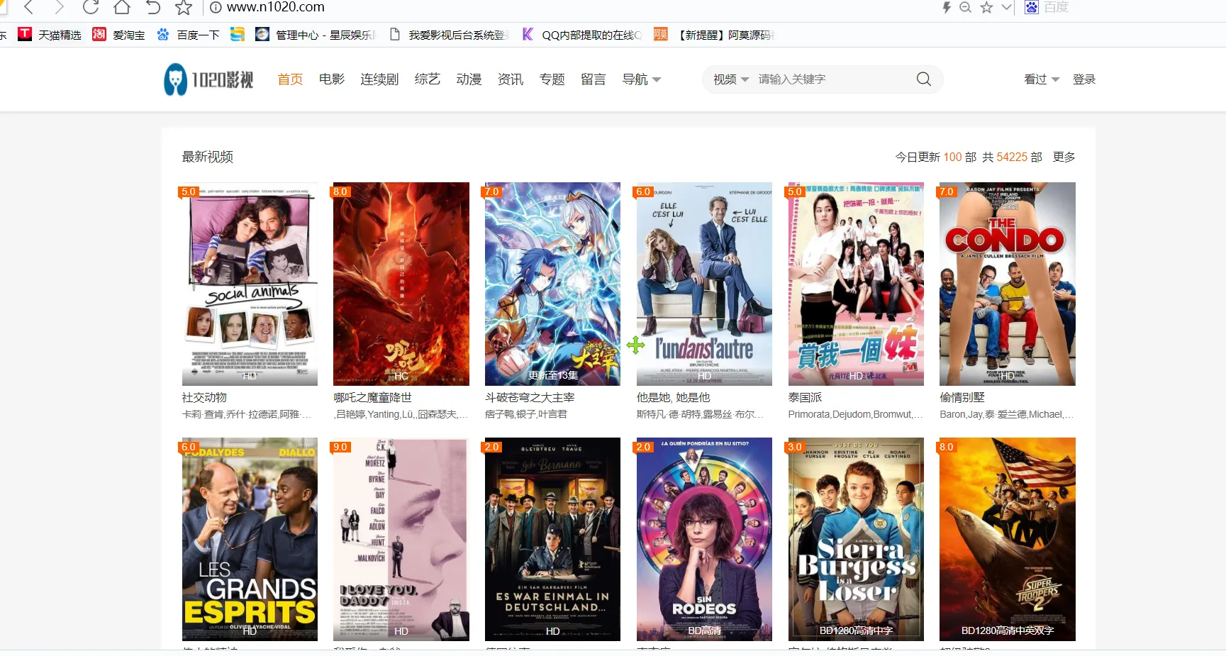Open the 天猫精选 bookmark
The image size is (1226, 656).
tap(50, 33)
